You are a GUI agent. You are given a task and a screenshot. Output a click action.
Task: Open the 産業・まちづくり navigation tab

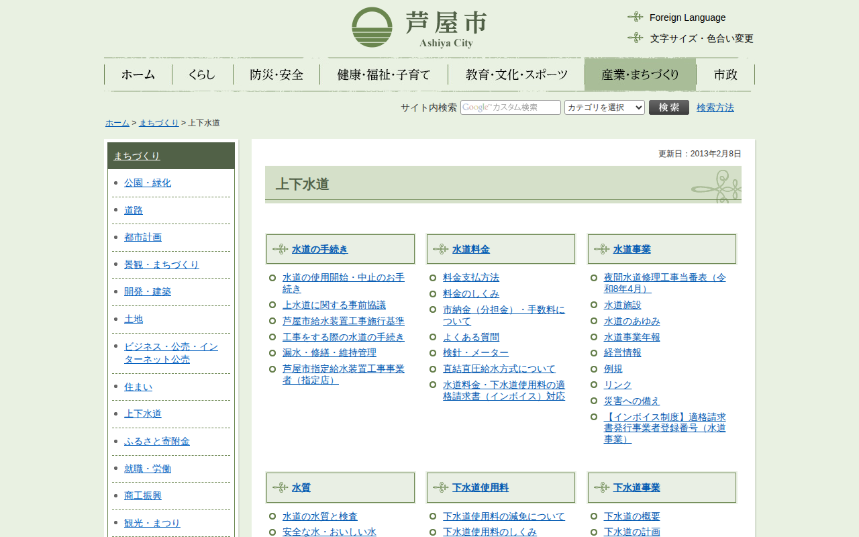[x=640, y=75]
